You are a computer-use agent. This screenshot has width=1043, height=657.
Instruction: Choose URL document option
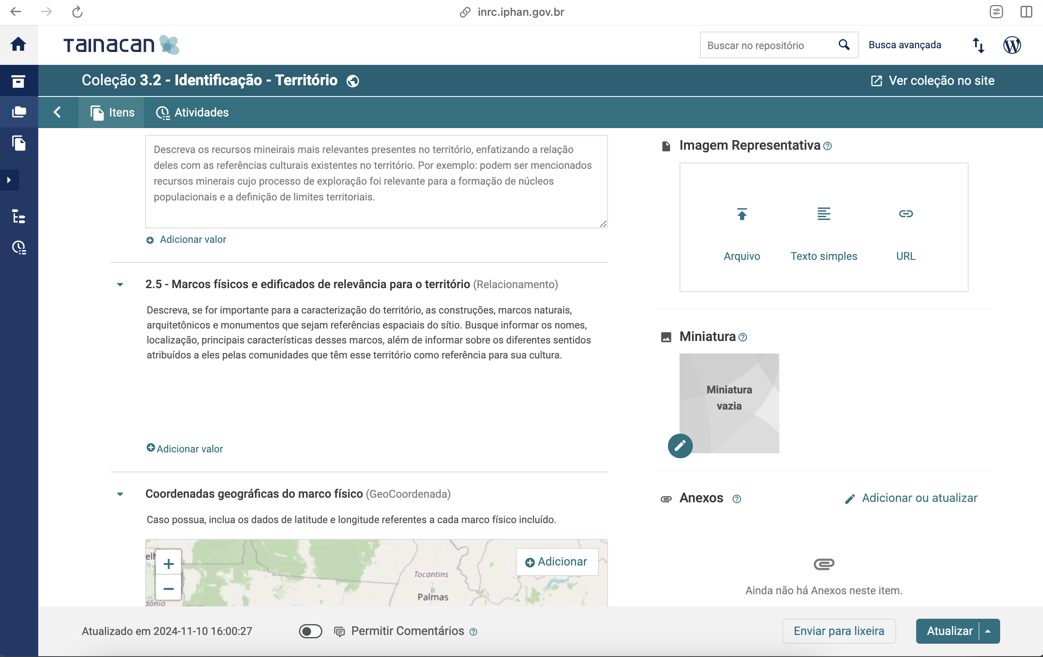tap(905, 235)
